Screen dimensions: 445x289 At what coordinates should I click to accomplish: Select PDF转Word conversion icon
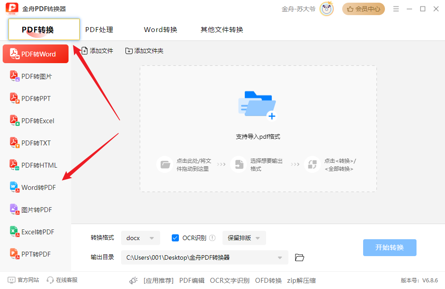(x=15, y=54)
